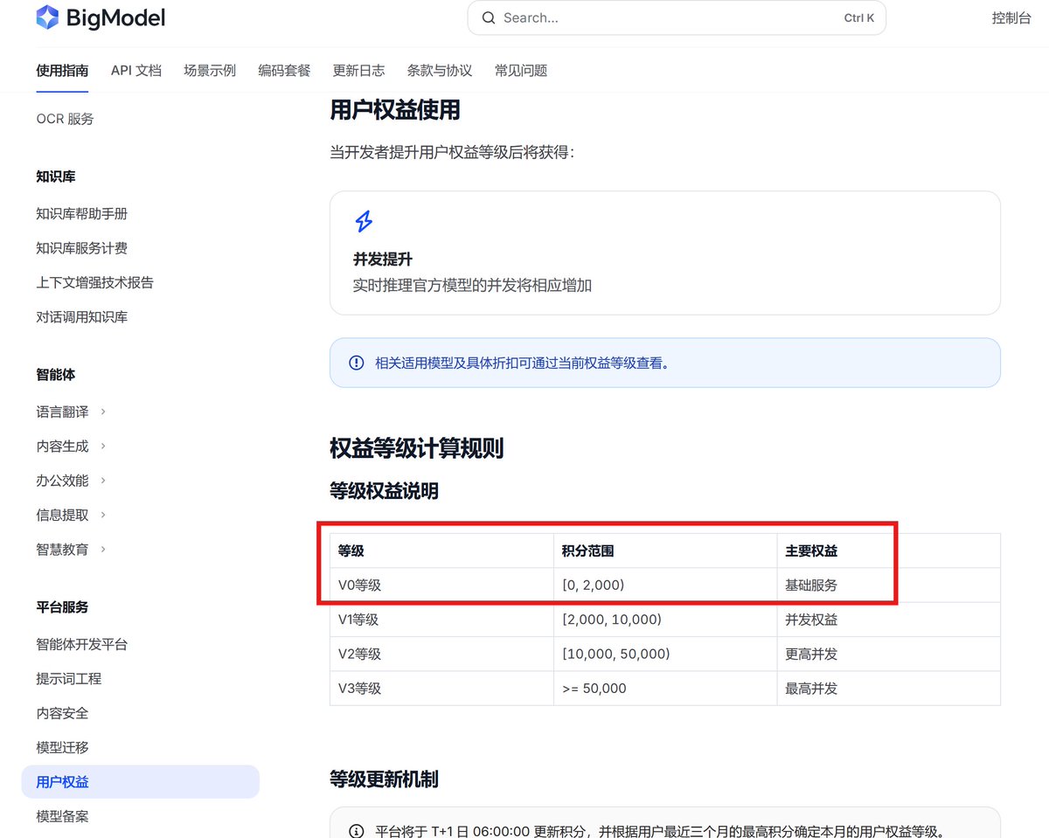Select 用户权益 in the sidebar
The height and width of the screenshot is (838, 1049).
(61, 781)
